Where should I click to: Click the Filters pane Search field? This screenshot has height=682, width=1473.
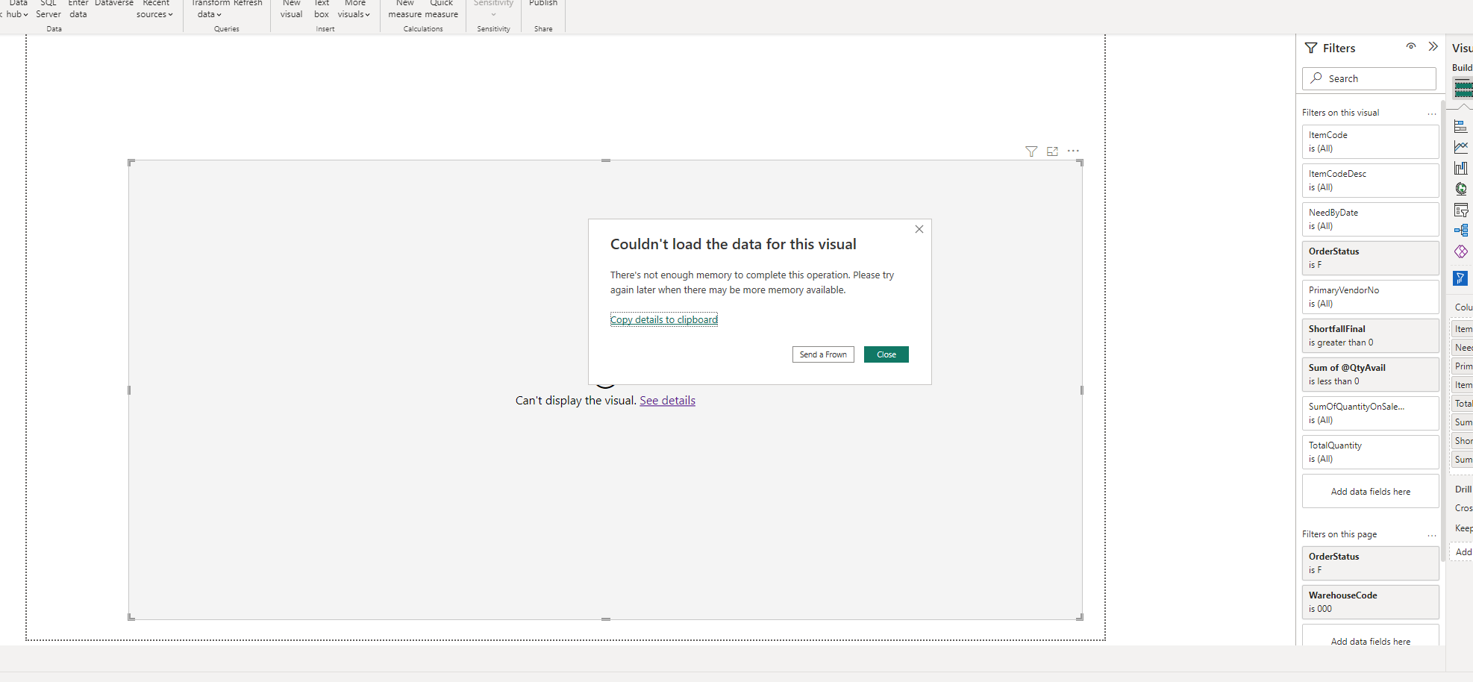[x=1369, y=78]
